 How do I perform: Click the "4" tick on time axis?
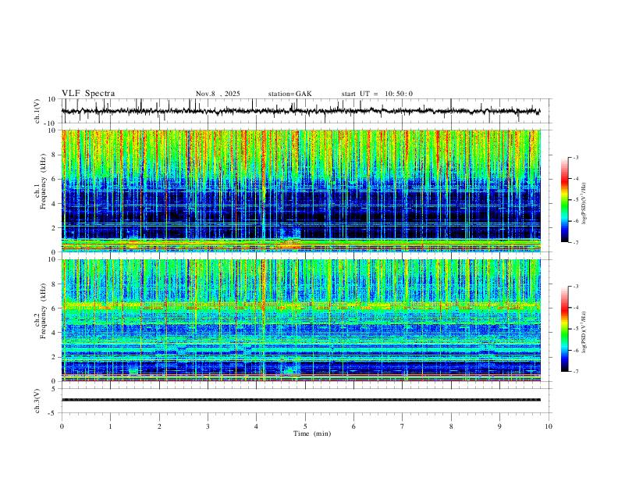[256, 426]
